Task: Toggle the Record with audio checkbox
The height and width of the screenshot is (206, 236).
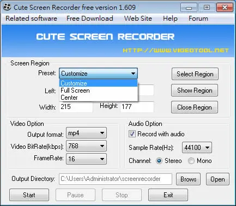Action: (132, 134)
